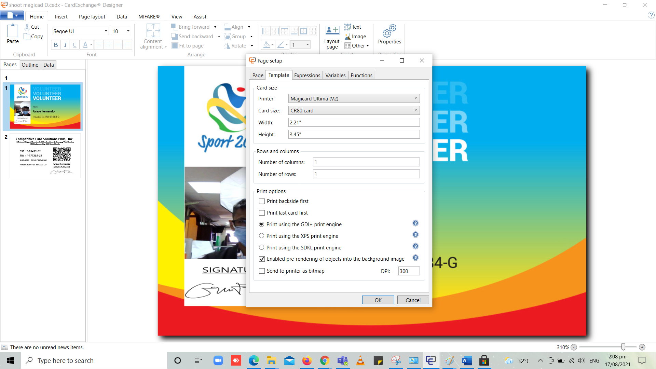This screenshot has height=369, width=656.
Task: Click the Paste icon in Clipboard group
Action: click(13, 31)
